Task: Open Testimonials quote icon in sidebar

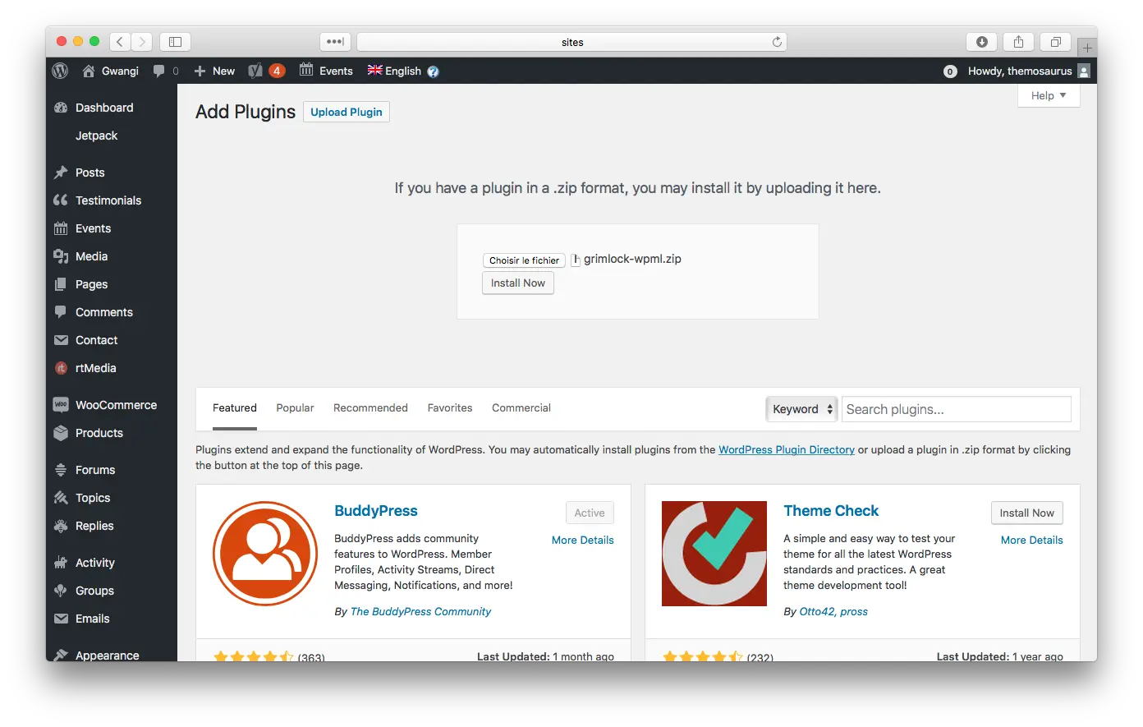Action: [61, 200]
